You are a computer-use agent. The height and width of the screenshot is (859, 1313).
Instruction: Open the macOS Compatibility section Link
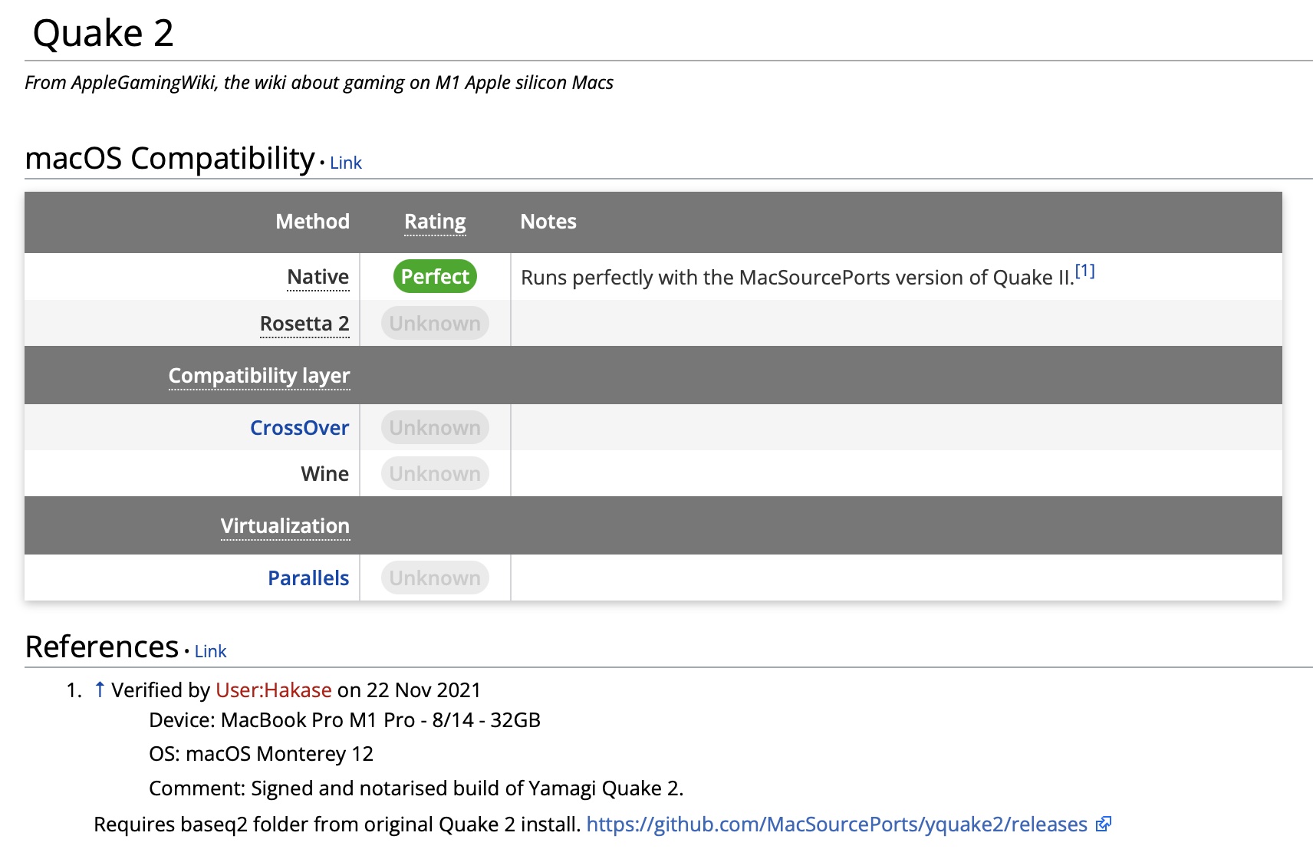coord(345,163)
